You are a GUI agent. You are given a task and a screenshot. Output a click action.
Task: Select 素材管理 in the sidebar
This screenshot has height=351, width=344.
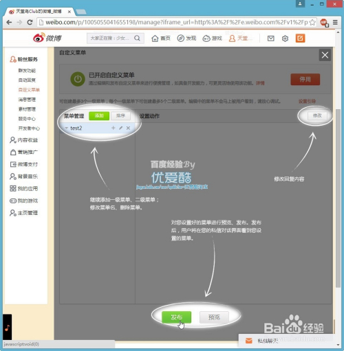27,109
